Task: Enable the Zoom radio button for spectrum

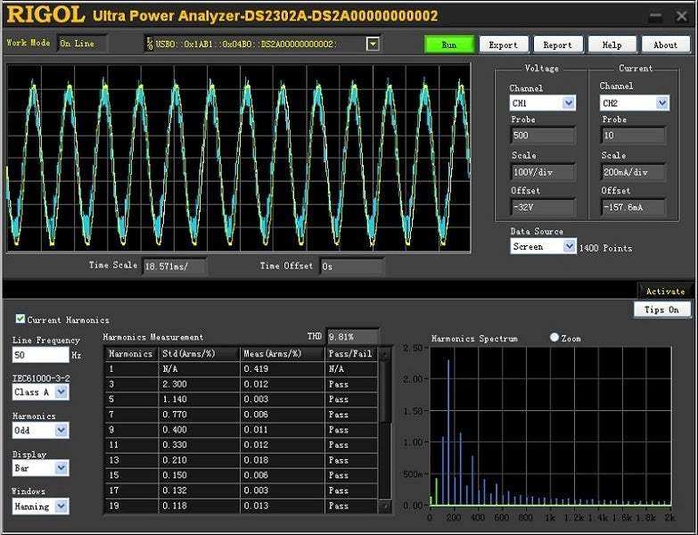Action: (554, 338)
